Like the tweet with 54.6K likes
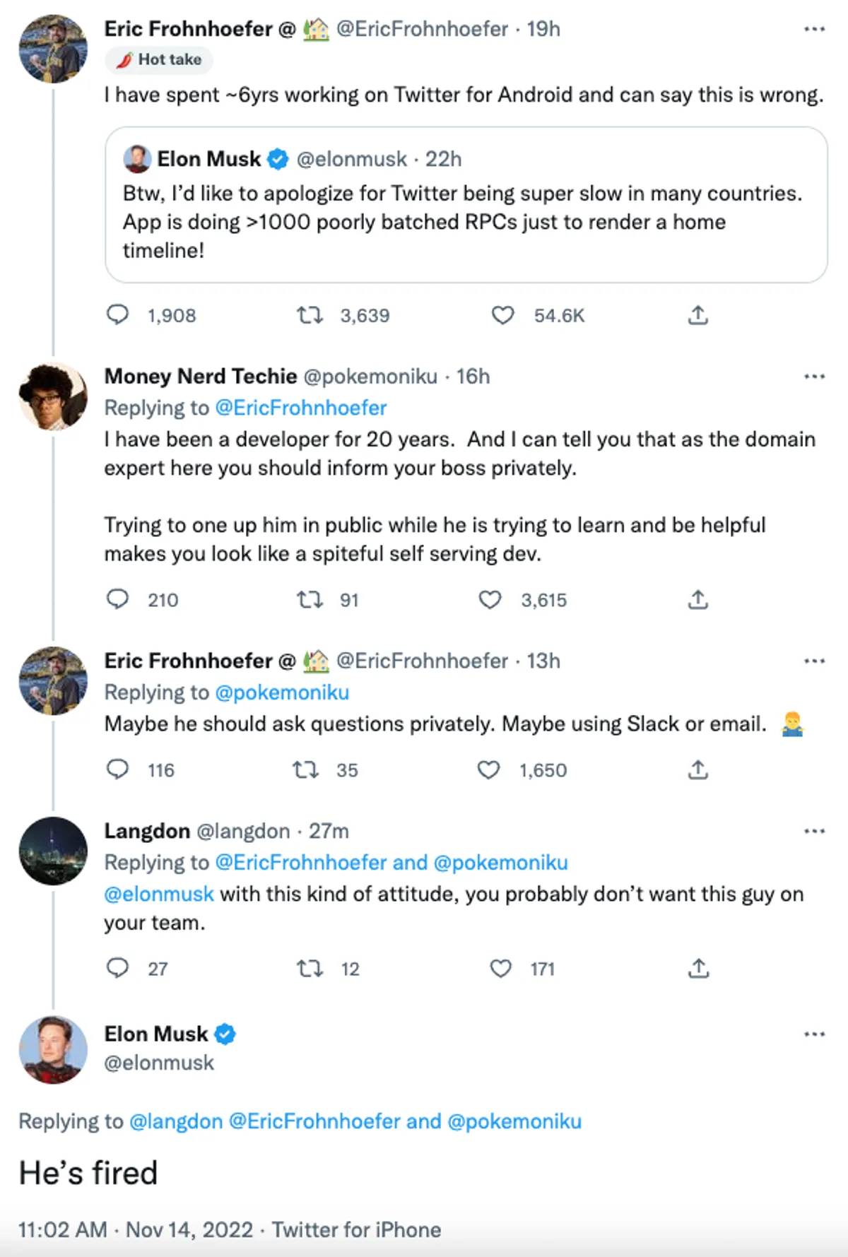This screenshot has height=1257, width=848. pyautogui.click(x=502, y=314)
